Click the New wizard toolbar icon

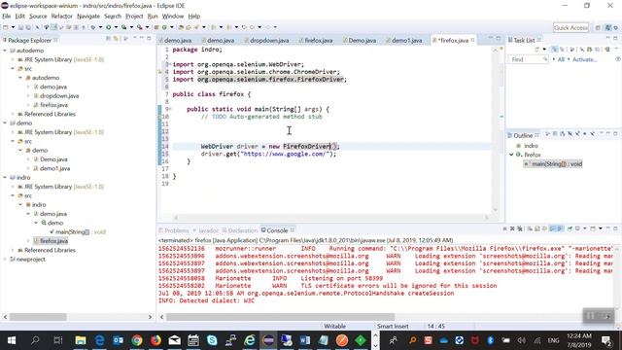click(x=6, y=27)
